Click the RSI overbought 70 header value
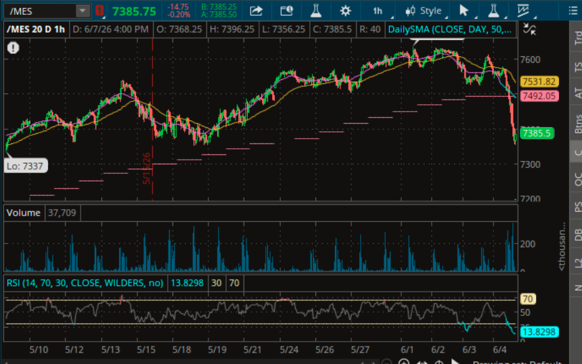Image resolution: width=582 pixels, height=364 pixels. point(234,283)
